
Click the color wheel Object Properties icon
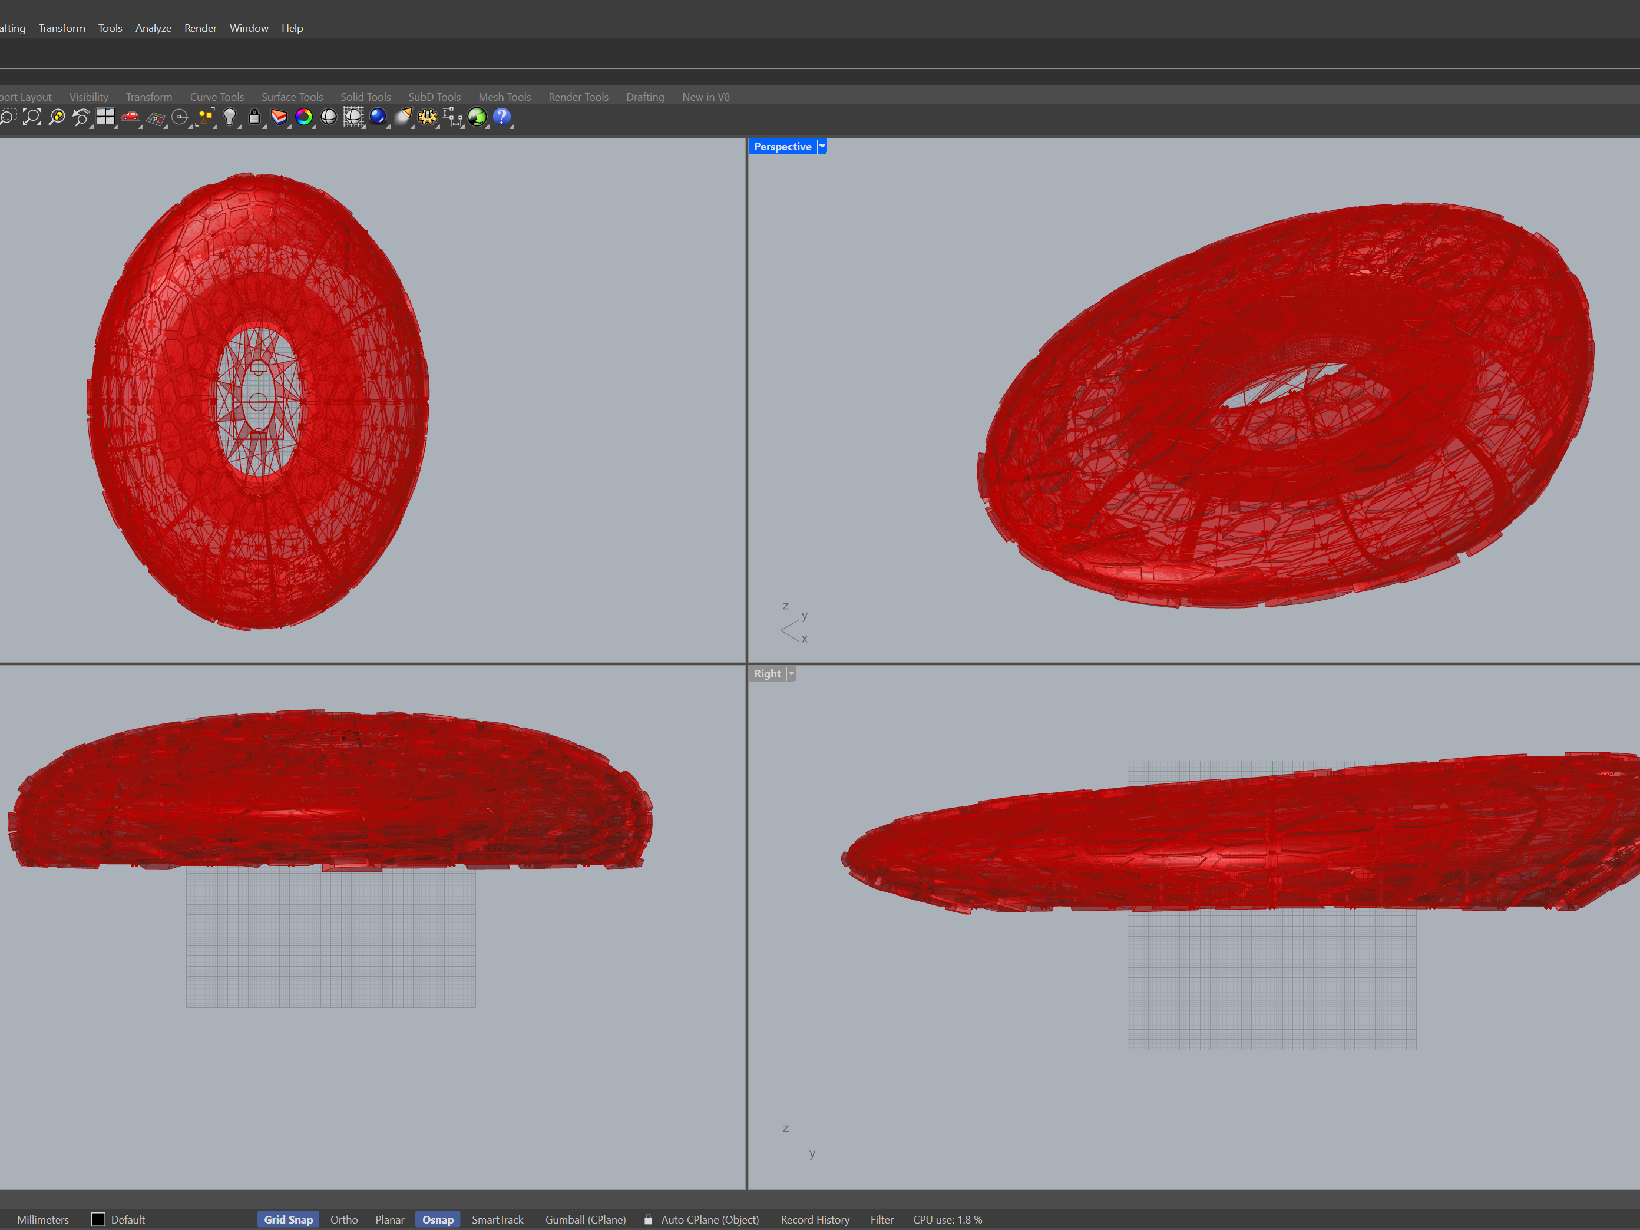pyautogui.click(x=303, y=117)
